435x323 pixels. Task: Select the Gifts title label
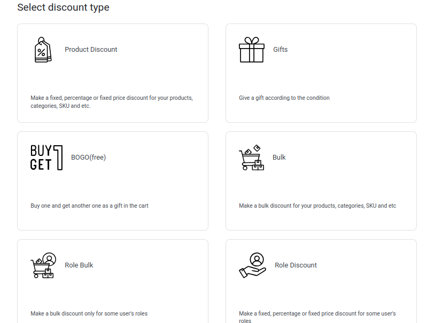coord(280,50)
